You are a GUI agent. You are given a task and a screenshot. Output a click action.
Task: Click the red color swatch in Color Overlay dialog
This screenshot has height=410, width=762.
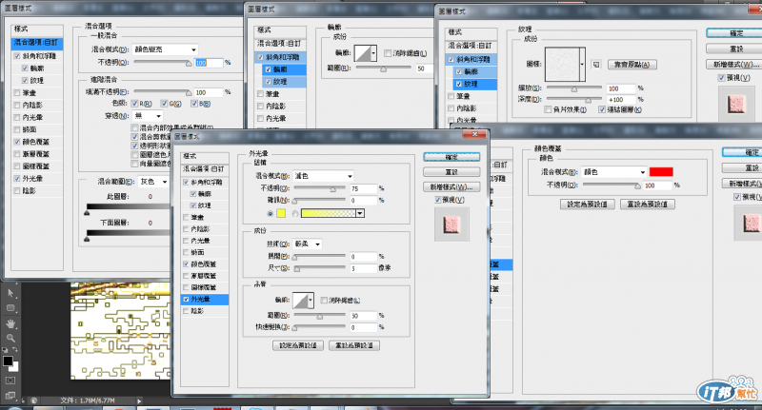661,172
